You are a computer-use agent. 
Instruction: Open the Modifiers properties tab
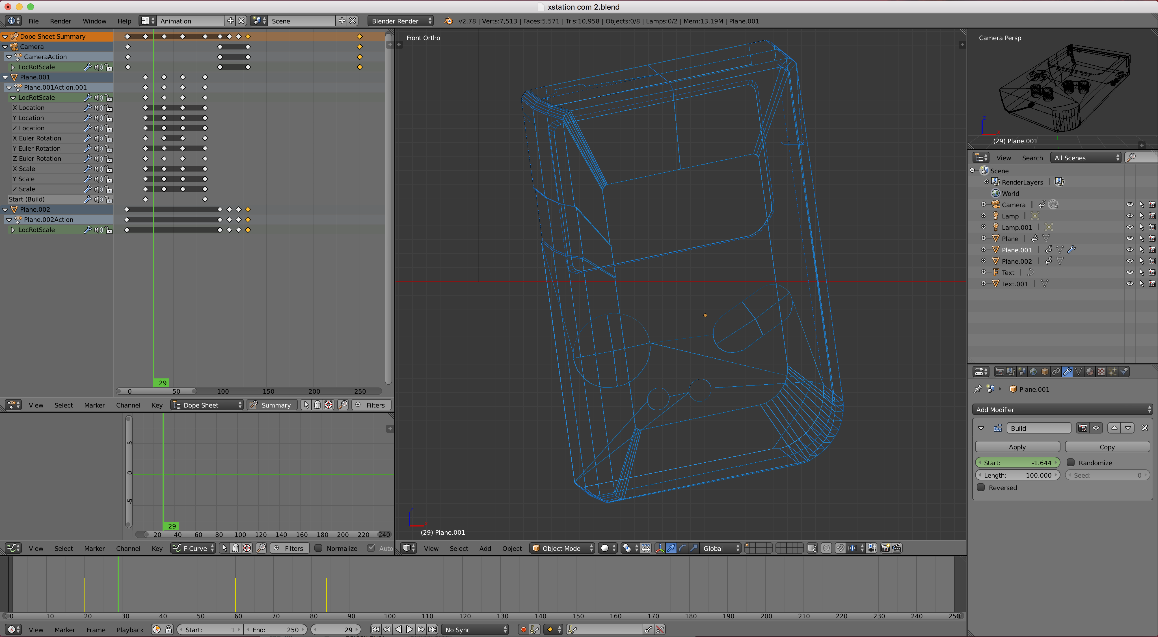1067,372
